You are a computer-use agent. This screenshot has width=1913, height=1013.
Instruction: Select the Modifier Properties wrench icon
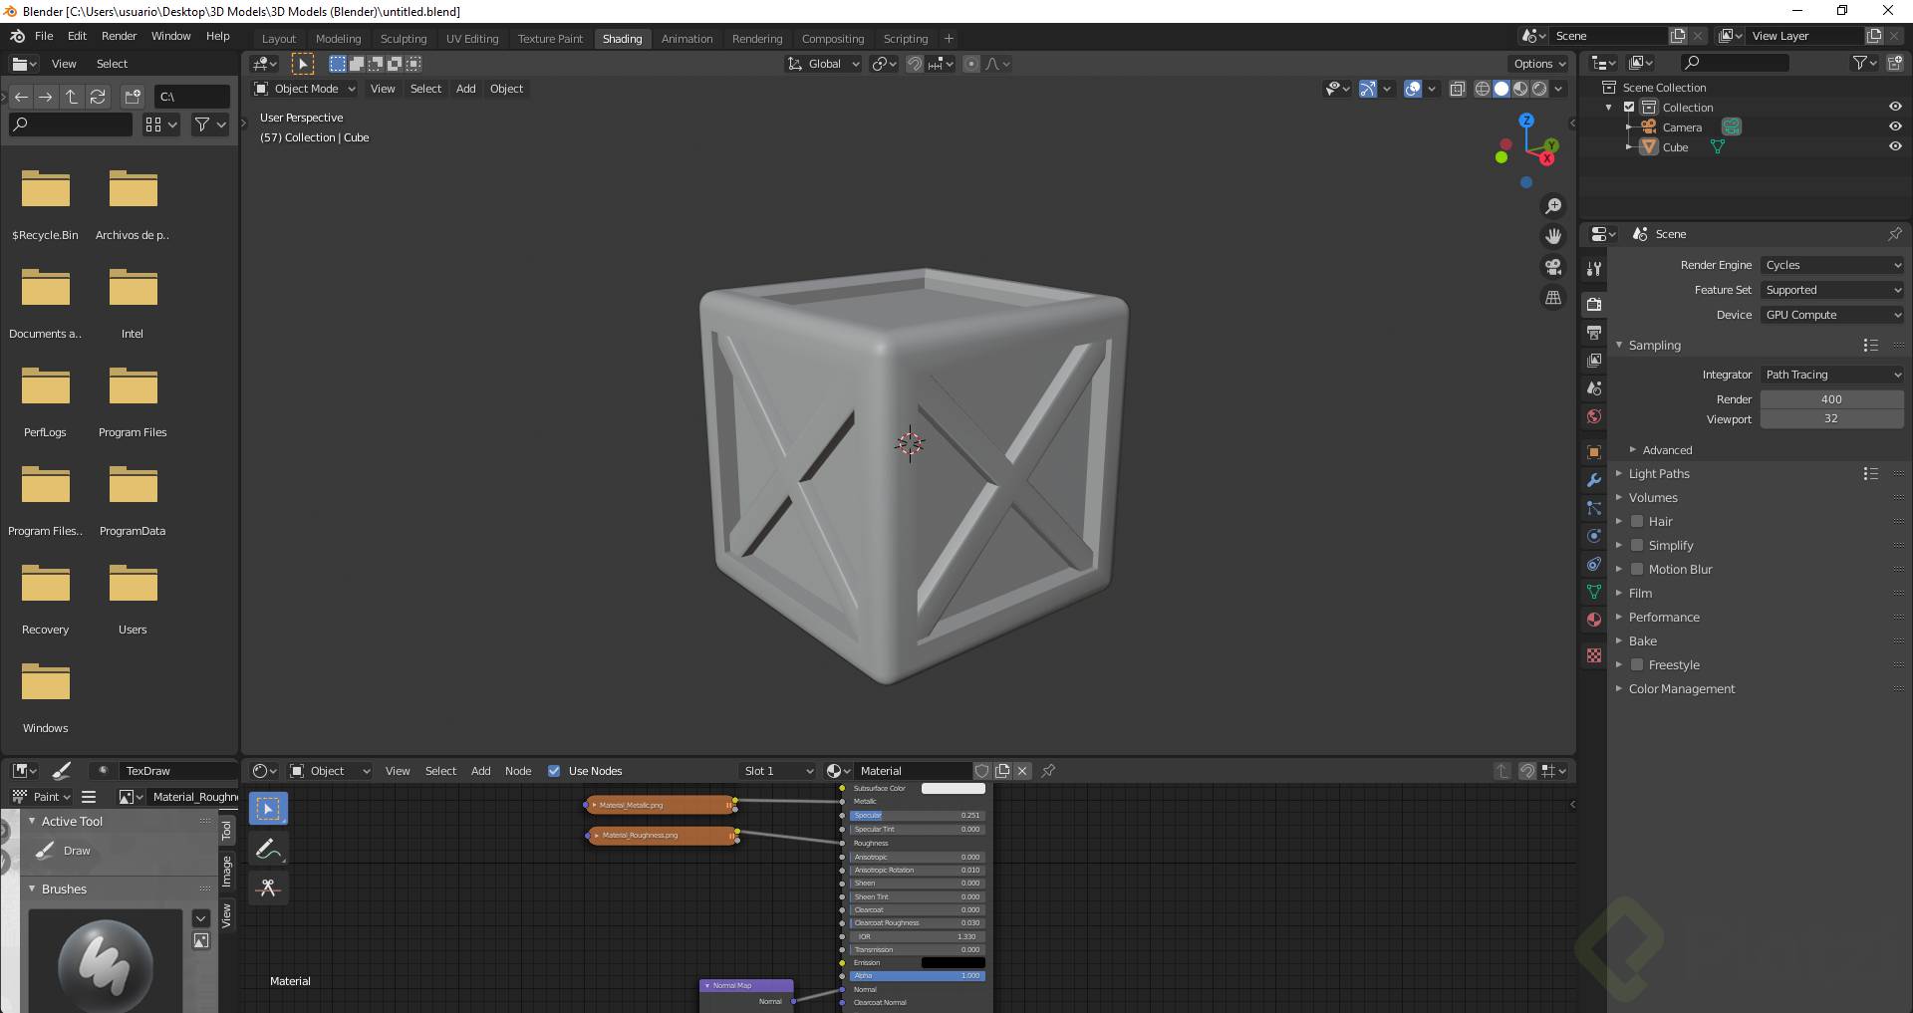pyautogui.click(x=1593, y=481)
